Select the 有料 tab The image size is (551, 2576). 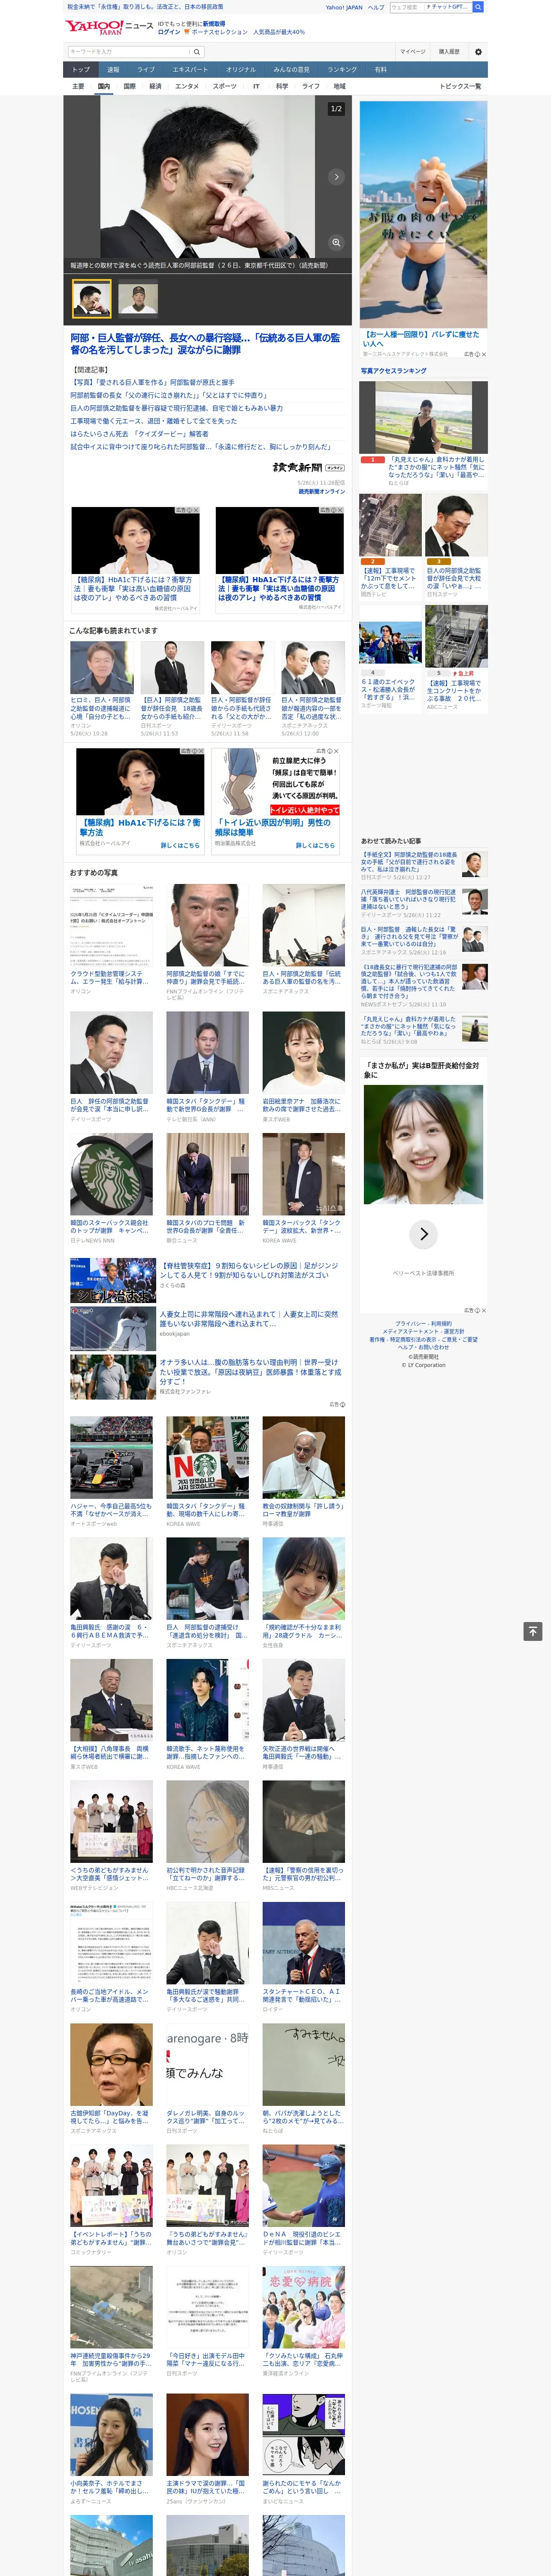(380, 70)
